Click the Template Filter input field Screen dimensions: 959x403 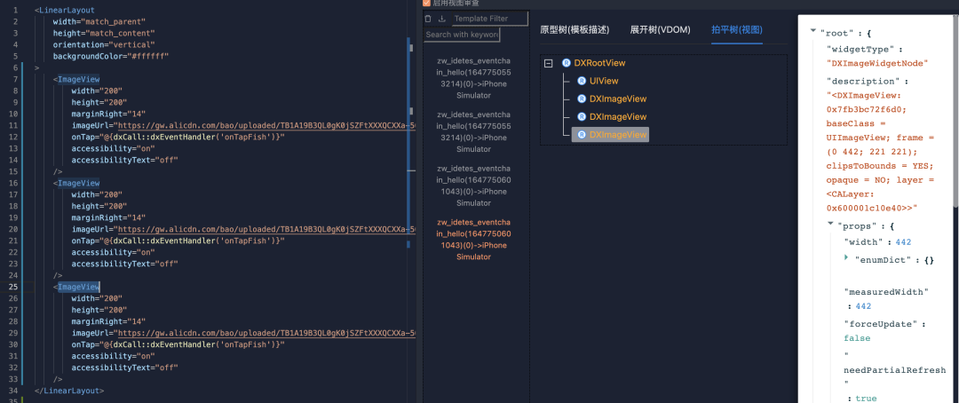pos(488,19)
